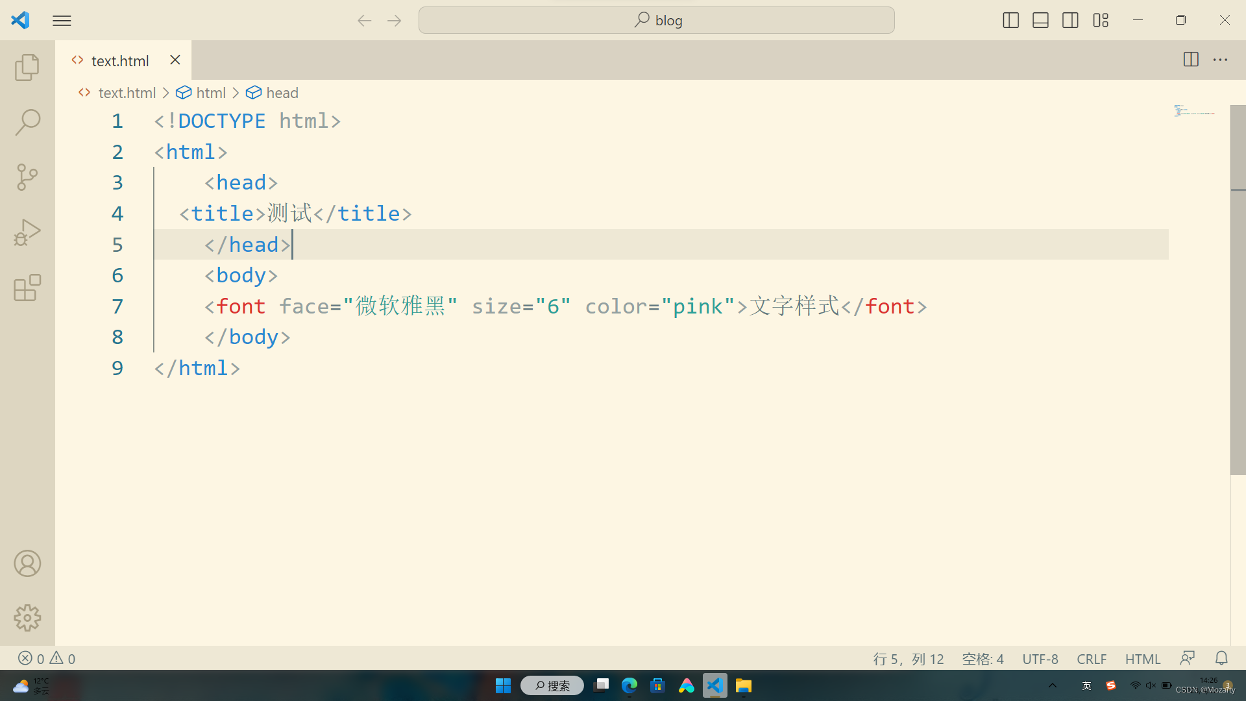This screenshot has height=701, width=1246.
Task: Click the "pink" color value
Action: coord(698,306)
